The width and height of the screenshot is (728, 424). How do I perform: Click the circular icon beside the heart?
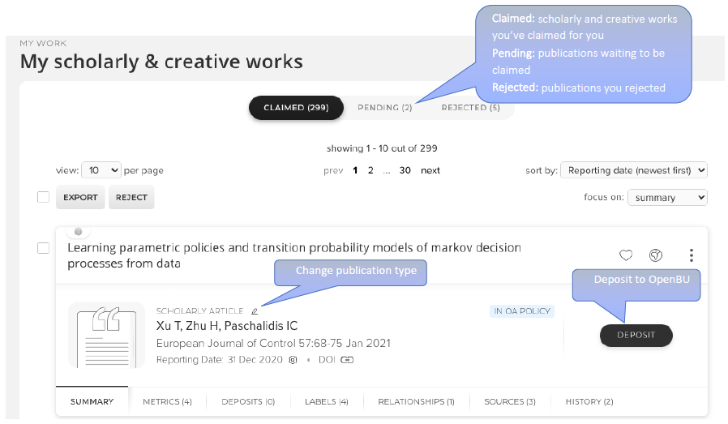[656, 255]
